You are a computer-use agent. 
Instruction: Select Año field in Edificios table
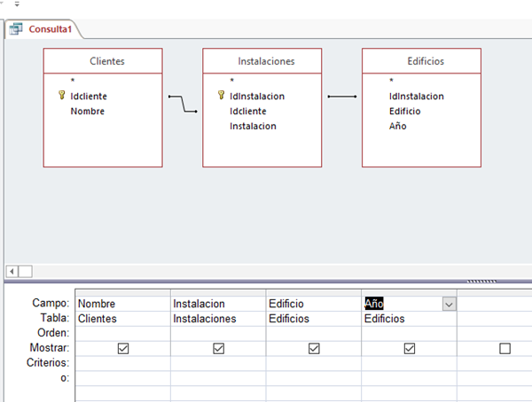(x=397, y=126)
